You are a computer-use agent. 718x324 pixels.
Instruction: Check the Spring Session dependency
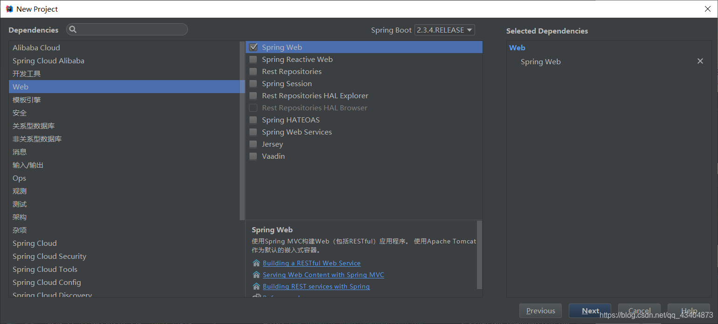coord(253,83)
